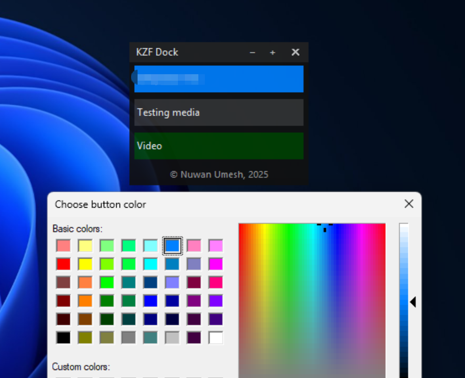Select the first Custom colors swatch

(63, 377)
